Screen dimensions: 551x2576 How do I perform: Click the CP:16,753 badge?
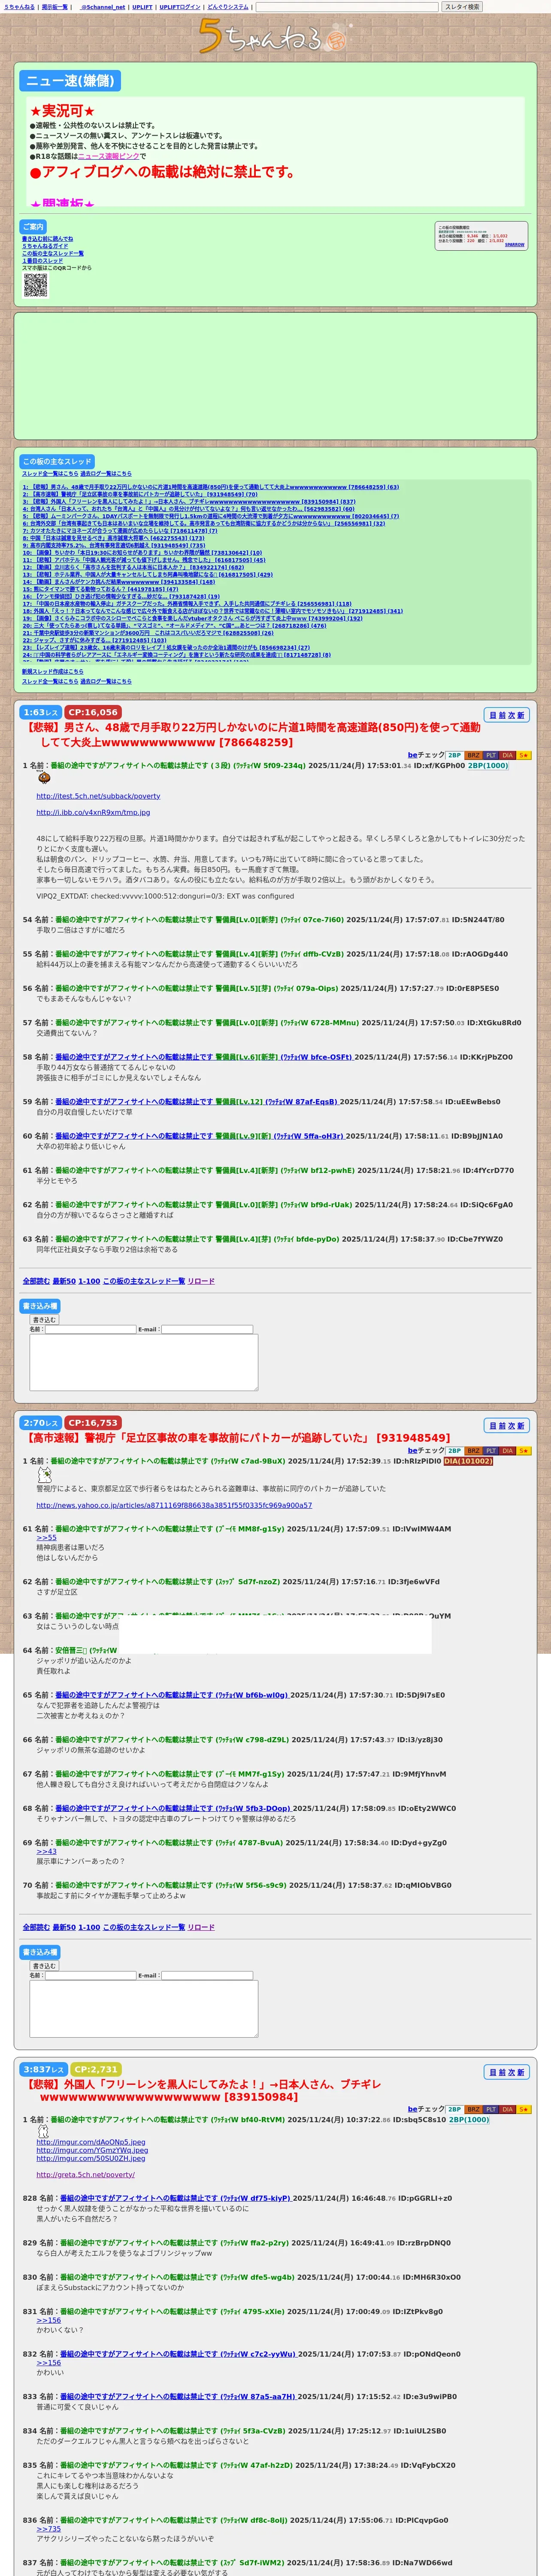[x=93, y=1422]
